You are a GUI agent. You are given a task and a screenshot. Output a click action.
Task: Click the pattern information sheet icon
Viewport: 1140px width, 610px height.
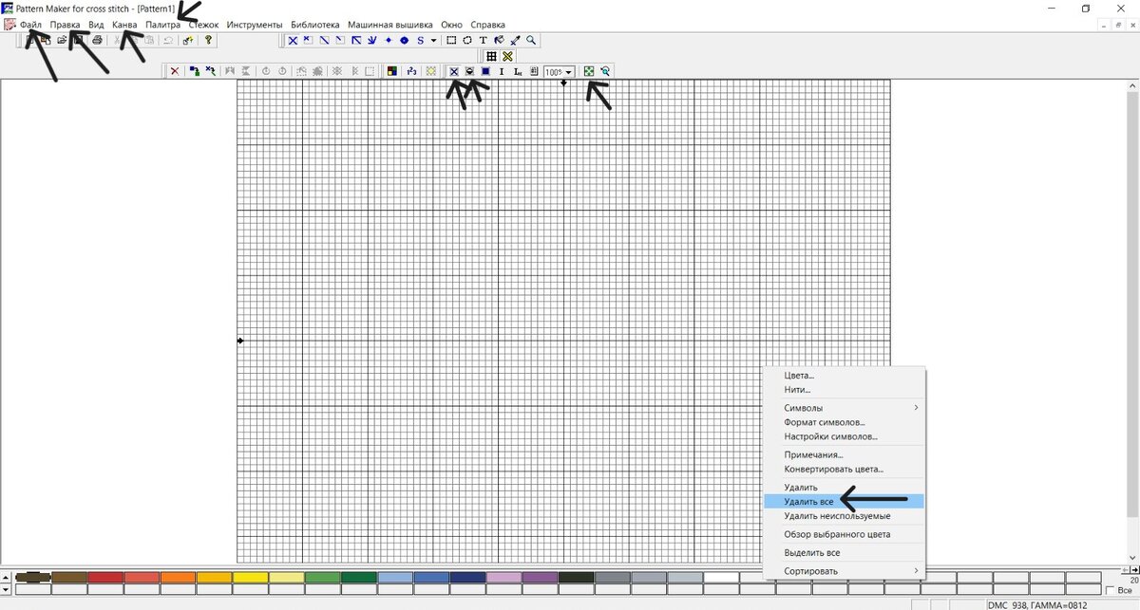point(534,71)
